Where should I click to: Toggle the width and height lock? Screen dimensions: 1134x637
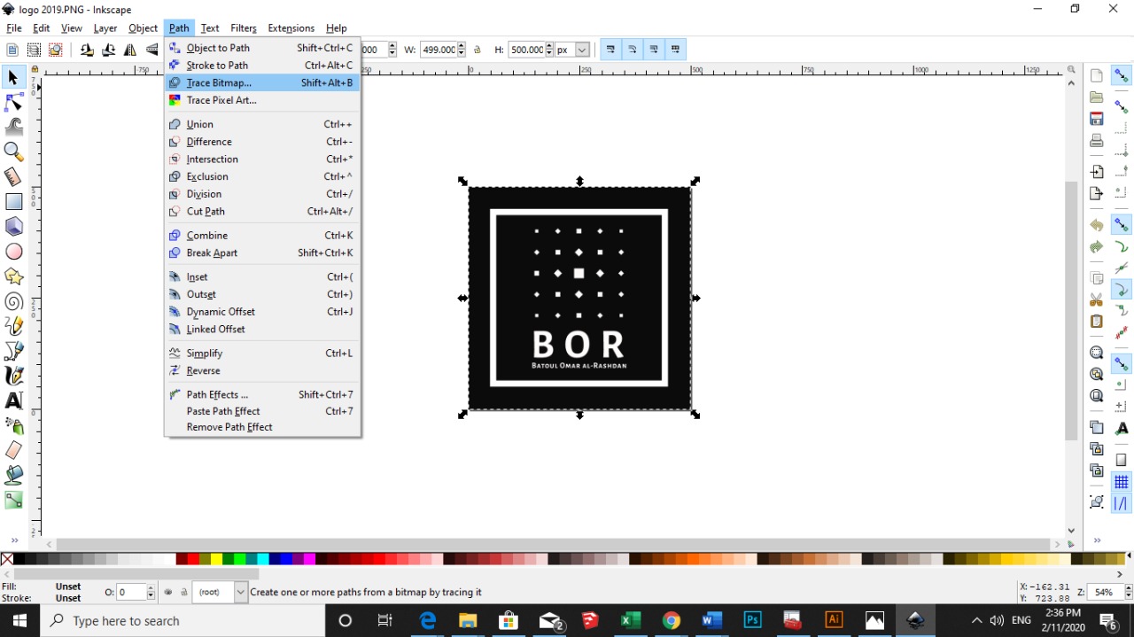click(x=478, y=50)
